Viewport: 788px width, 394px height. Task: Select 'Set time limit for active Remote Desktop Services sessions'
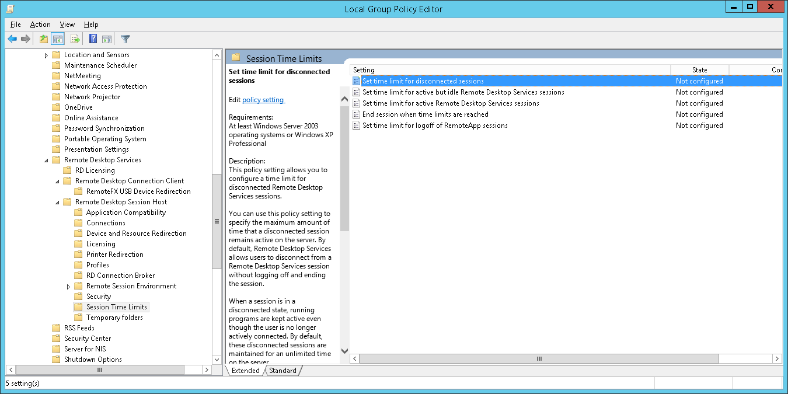click(x=451, y=103)
